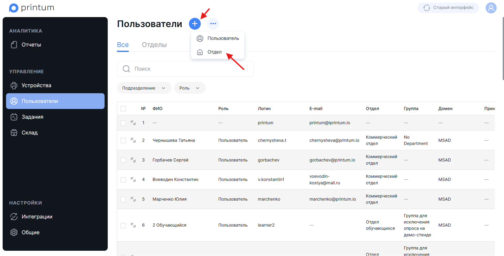
Task: Click the E-mail column header
Action: 316,108
